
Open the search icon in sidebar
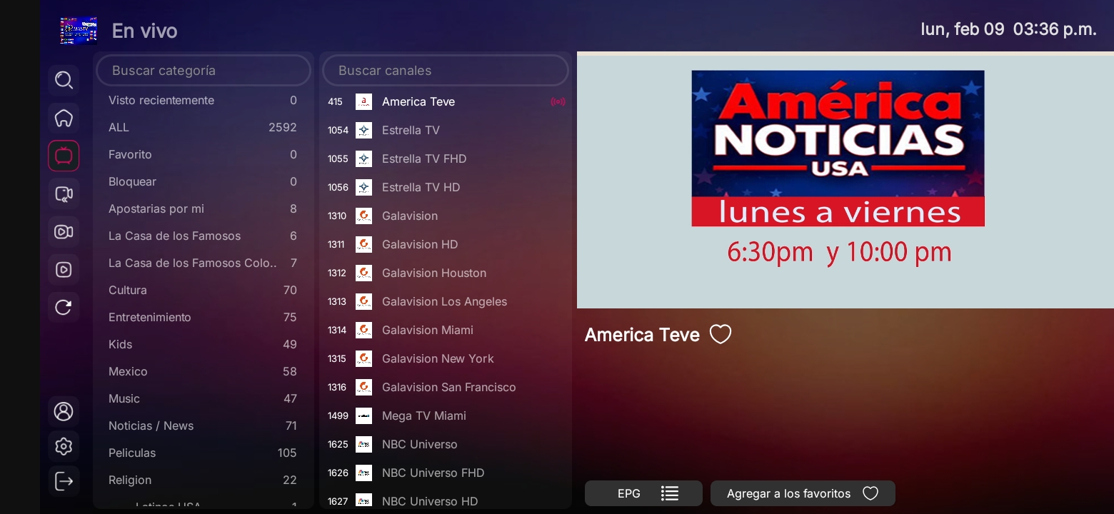click(64, 80)
